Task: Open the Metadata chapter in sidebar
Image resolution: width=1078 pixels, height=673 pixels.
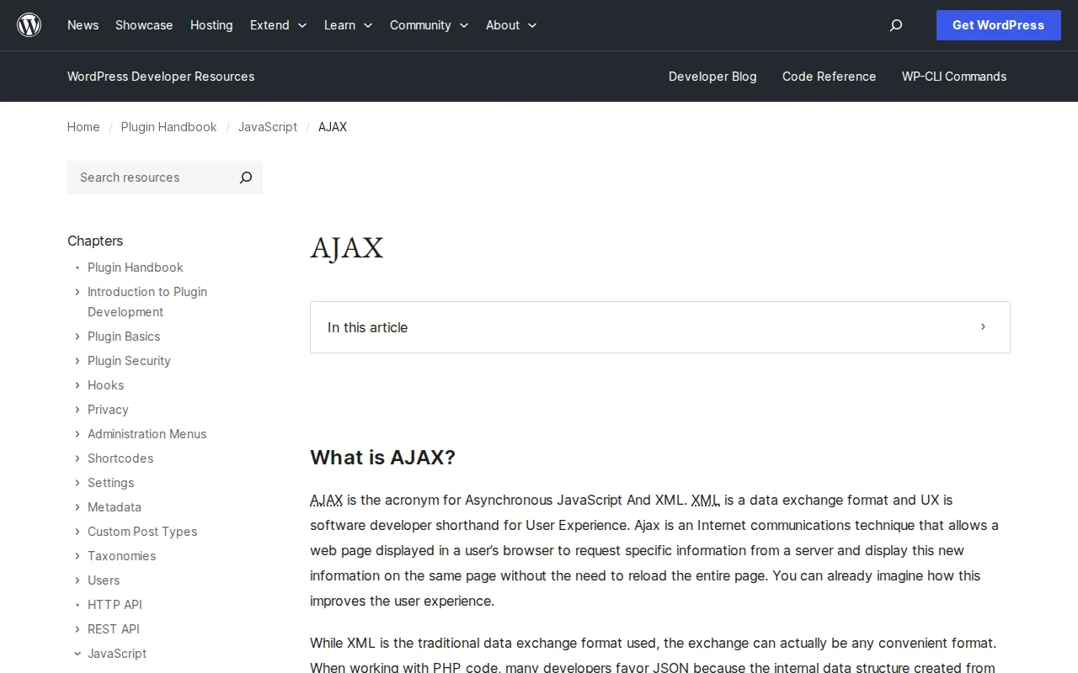Action: pos(115,507)
